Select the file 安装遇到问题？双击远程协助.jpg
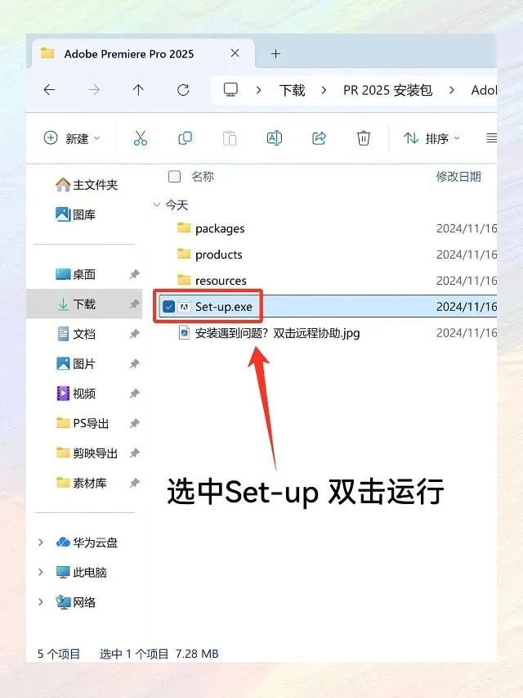Image resolution: width=523 pixels, height=698 pixels. [278, 333]
